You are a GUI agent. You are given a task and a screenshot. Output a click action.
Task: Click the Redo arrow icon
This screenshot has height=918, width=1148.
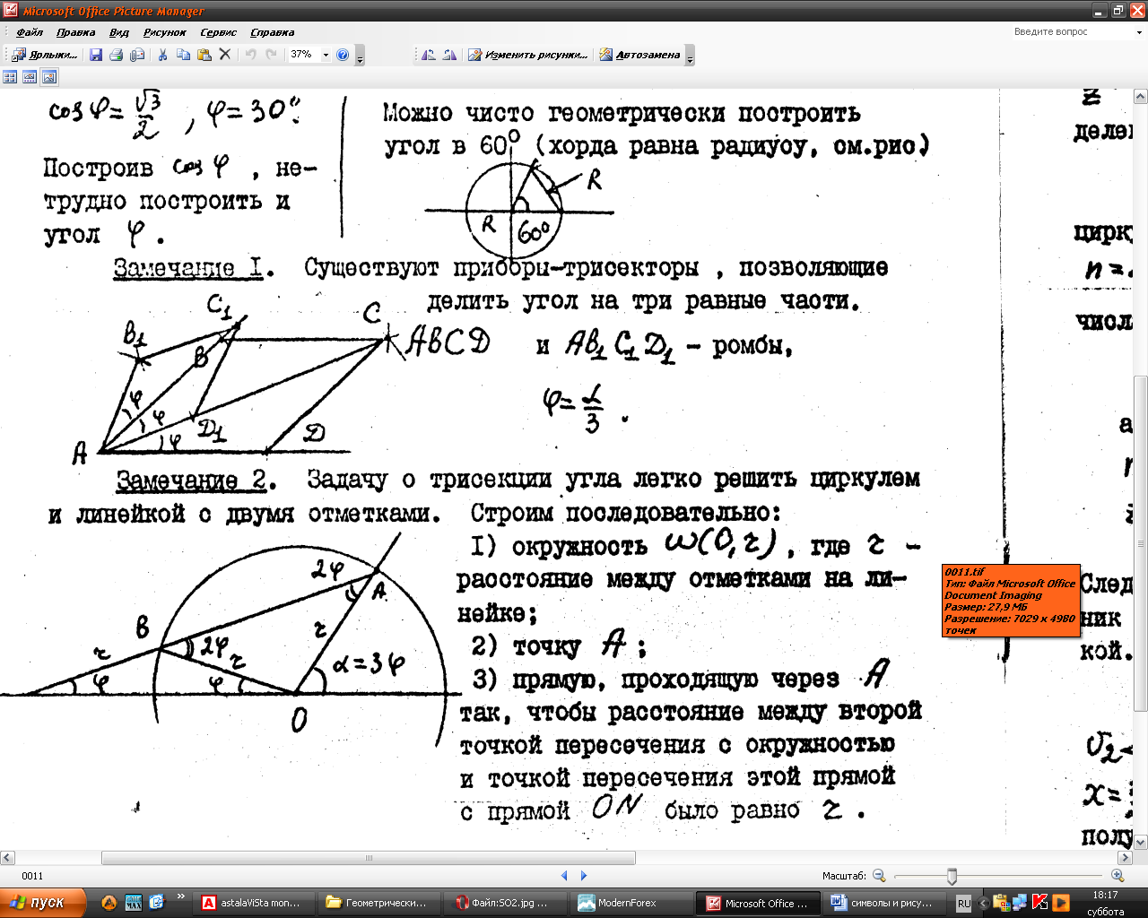[271, 55]
